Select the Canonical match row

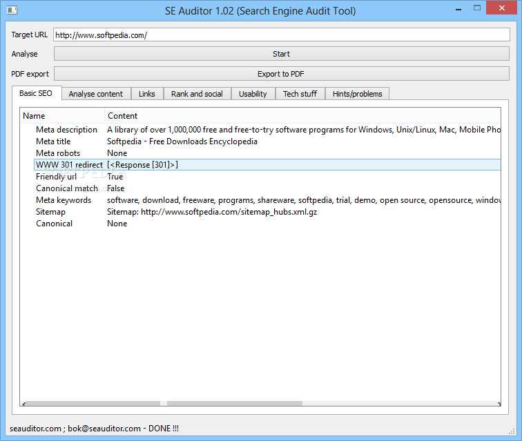268,188
